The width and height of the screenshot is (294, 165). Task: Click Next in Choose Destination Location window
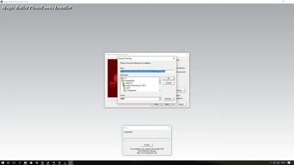[167, 104]
